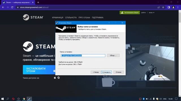This screenshot has width=181, height=101.
Task: Open the browser profile icon
Action: (x=173, y=7)
